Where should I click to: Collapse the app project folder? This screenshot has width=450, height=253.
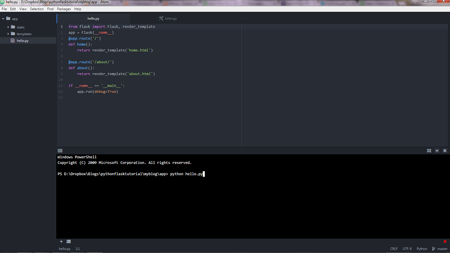tap(3, 19)
